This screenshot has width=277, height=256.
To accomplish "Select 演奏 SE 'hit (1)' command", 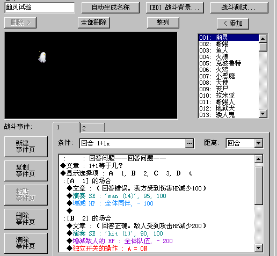I will point(157,233).
